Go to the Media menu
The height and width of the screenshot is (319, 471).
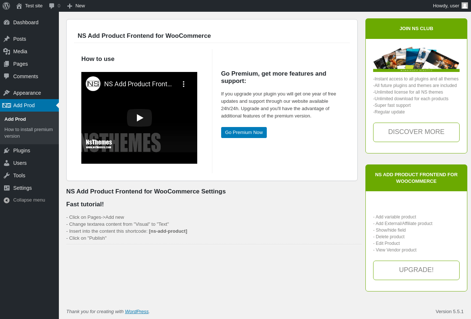[x=29, y=51]
